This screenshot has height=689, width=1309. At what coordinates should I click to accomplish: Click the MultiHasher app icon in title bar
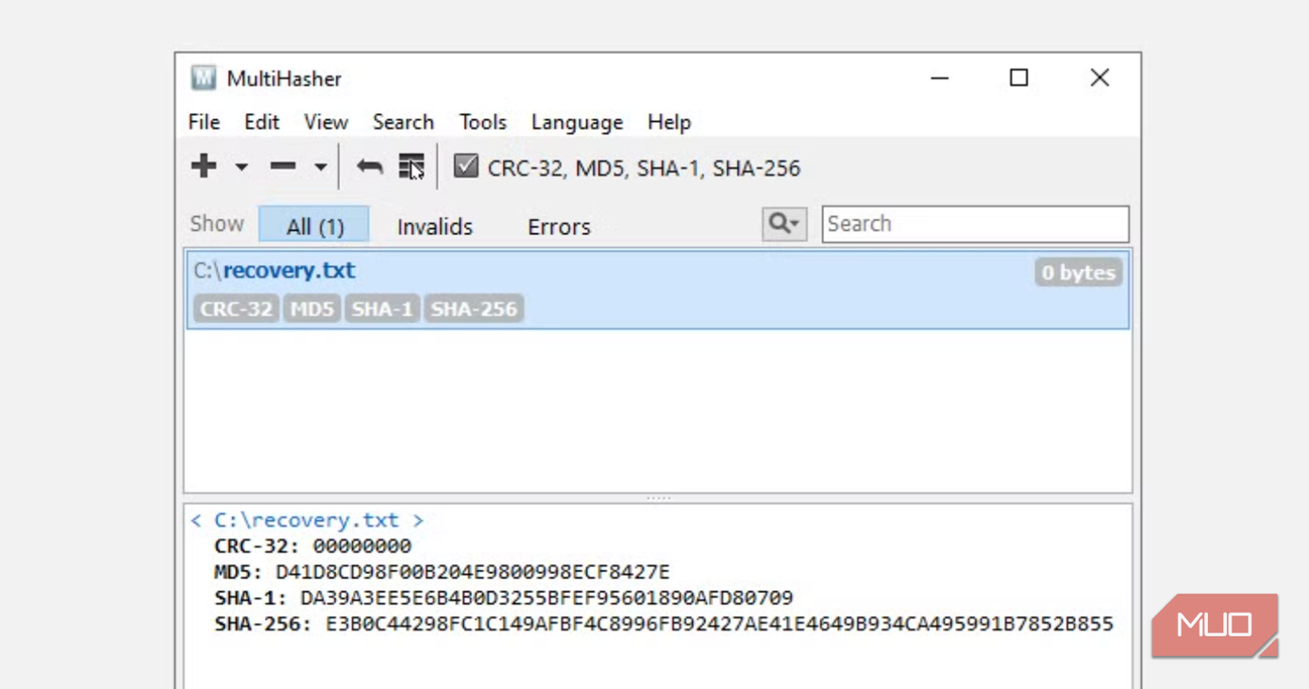click(x=203, y=78)
